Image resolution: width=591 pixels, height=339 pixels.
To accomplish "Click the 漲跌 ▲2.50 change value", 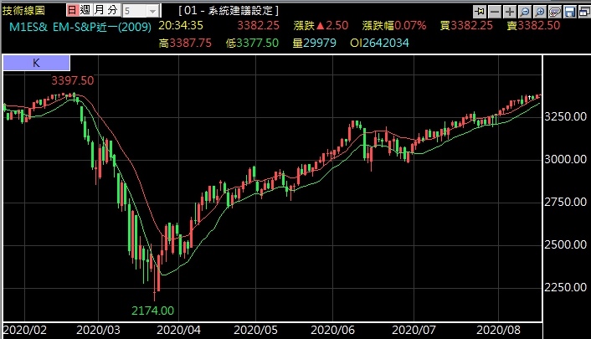I will (321, 26).
